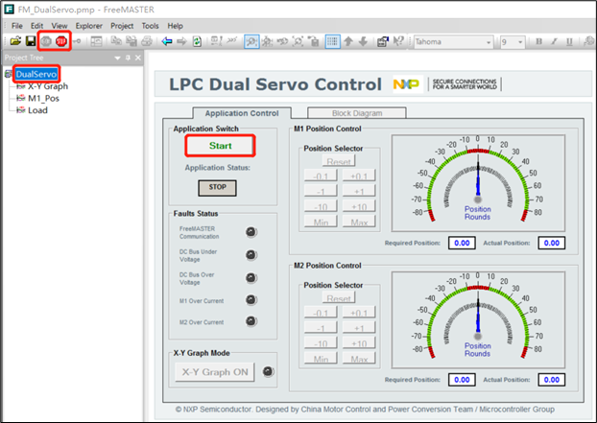This screenshot has width=597, height=423.
Task: Open the View menu
Action: (x=60, y=26)
